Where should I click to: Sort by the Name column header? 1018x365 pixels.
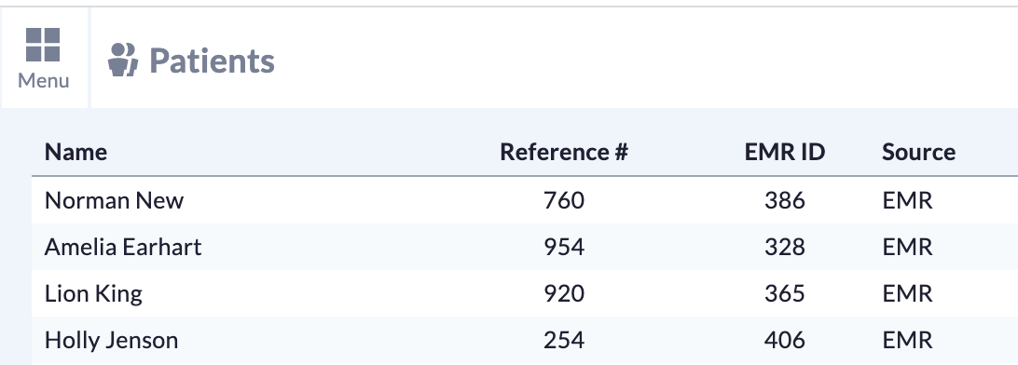click(x=76, y=152)
